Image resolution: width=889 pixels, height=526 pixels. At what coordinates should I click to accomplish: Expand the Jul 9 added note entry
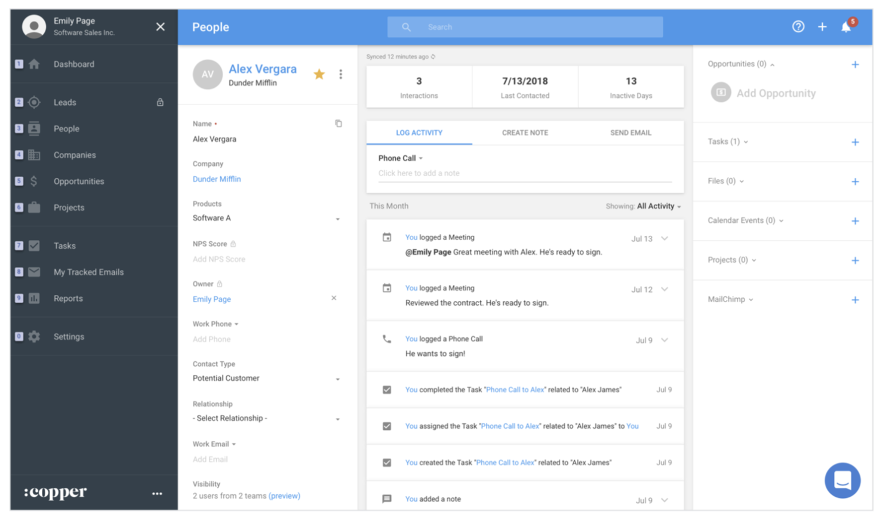665,500
